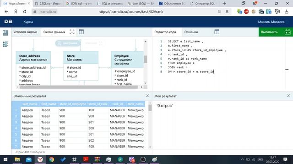293x164 pixels.
Task: Toggle split layout icon in code editor panel
Action: (x=217, y=32)
